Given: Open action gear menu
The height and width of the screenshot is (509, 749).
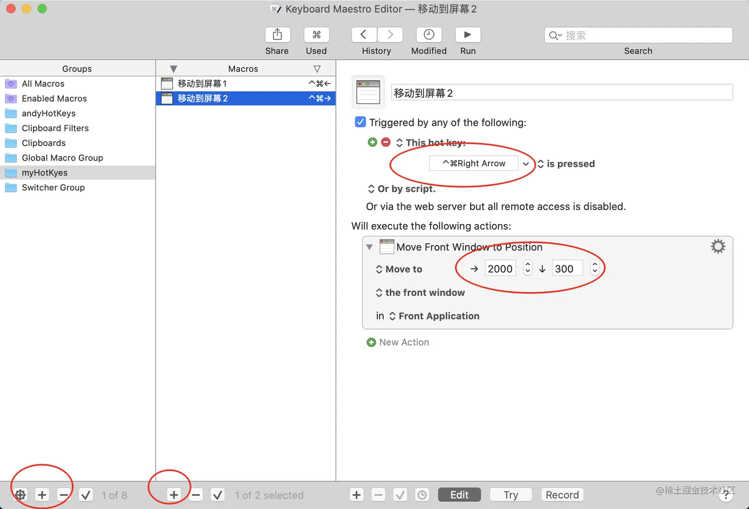Looking at the screenshot, I should pos(718,246).
